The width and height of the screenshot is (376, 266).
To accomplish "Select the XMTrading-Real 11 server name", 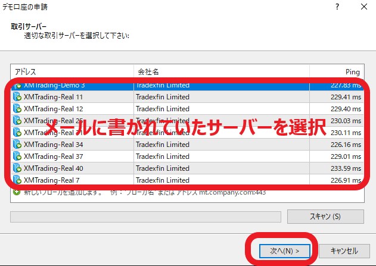I will click(53, 97).
